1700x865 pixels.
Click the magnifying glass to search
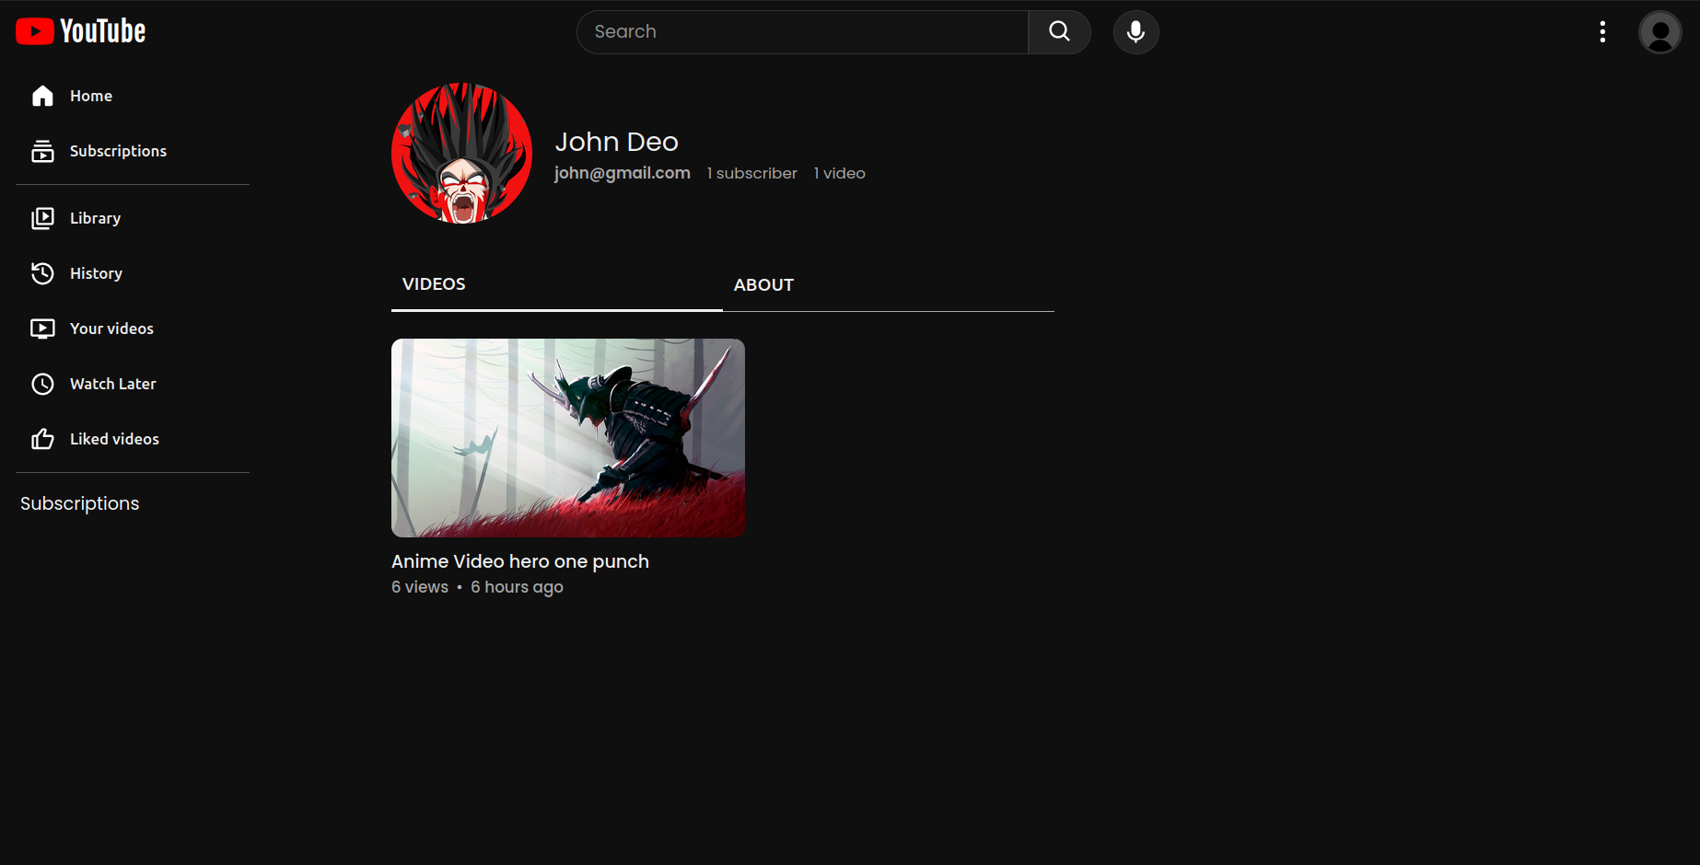pos(1058,31)
